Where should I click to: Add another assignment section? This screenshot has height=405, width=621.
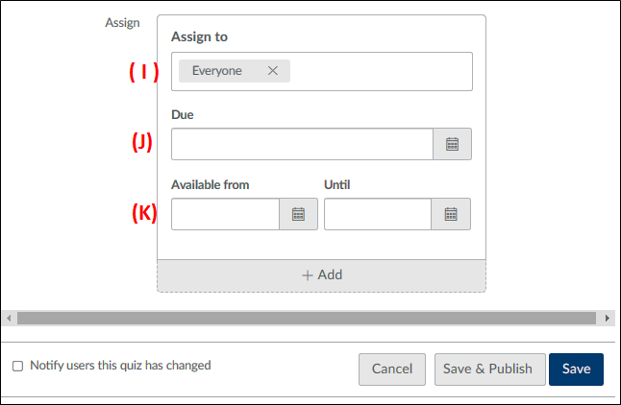click(x=322, y=275)
